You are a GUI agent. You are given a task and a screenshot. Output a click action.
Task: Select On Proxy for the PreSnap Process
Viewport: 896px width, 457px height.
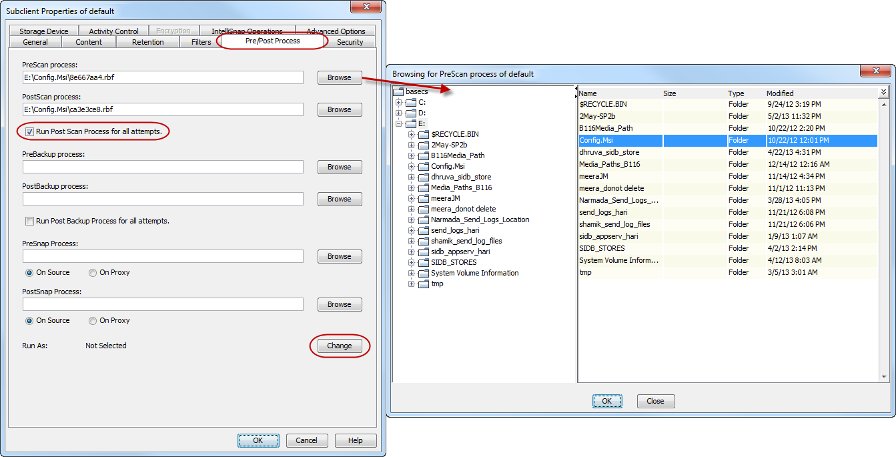(93, 272)
